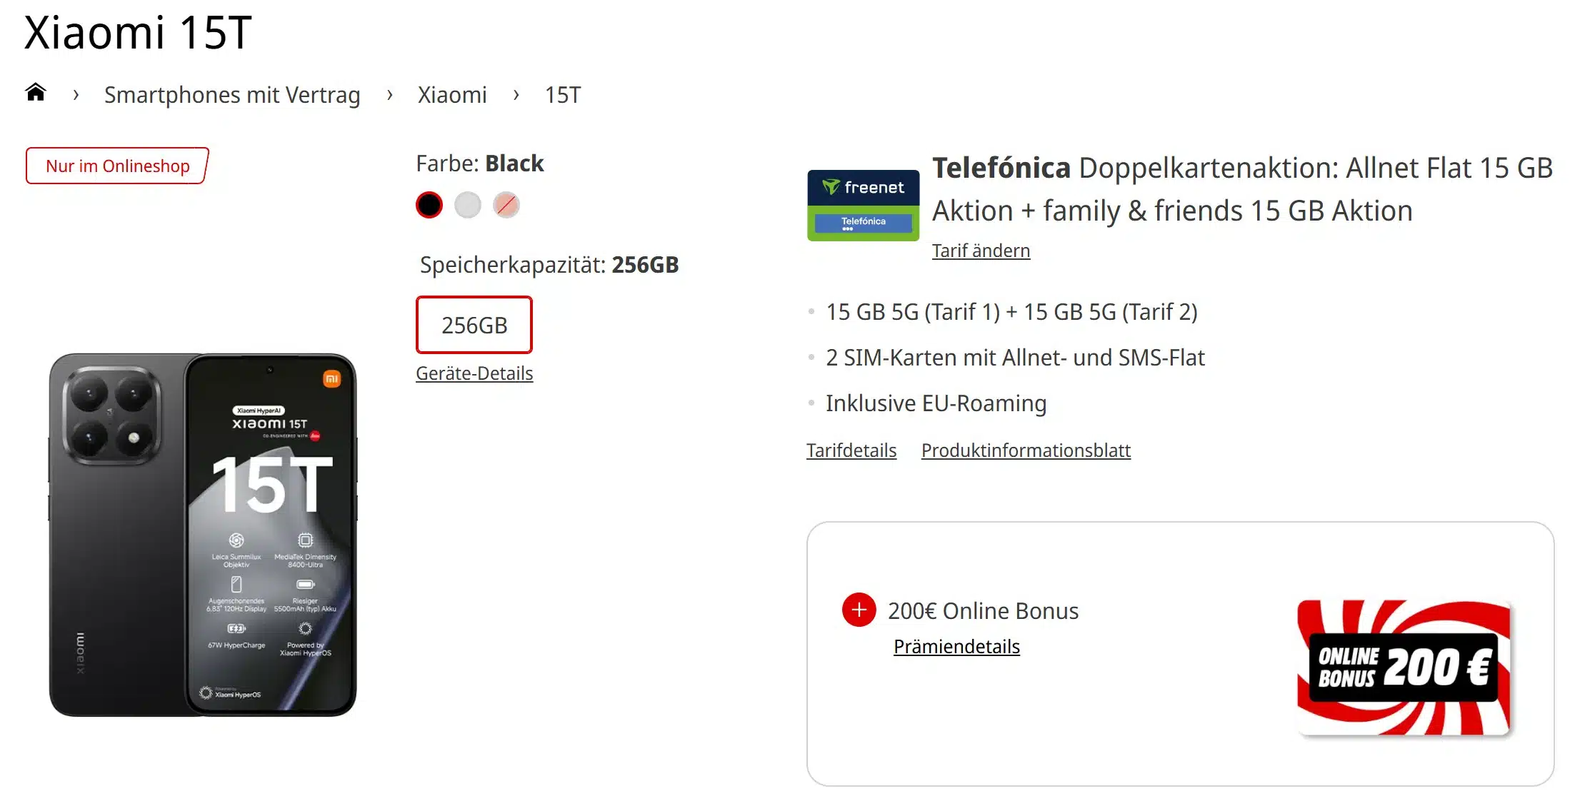Click the Nur im Onlineshop badge

pyautogui.click(x=116, y=166)
